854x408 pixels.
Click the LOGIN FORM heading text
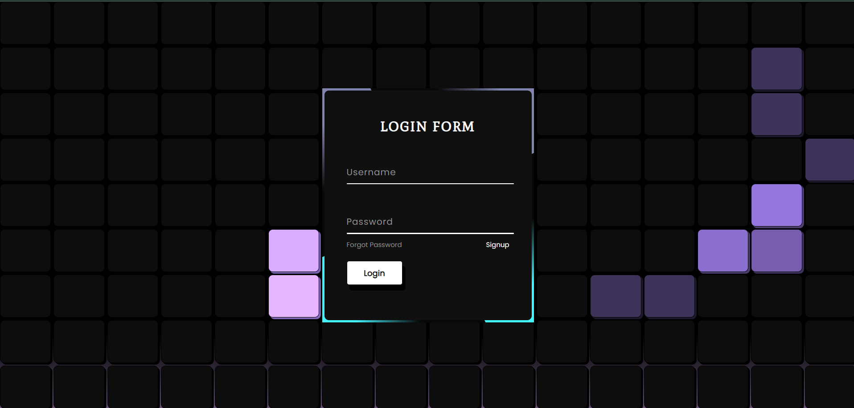427,127
